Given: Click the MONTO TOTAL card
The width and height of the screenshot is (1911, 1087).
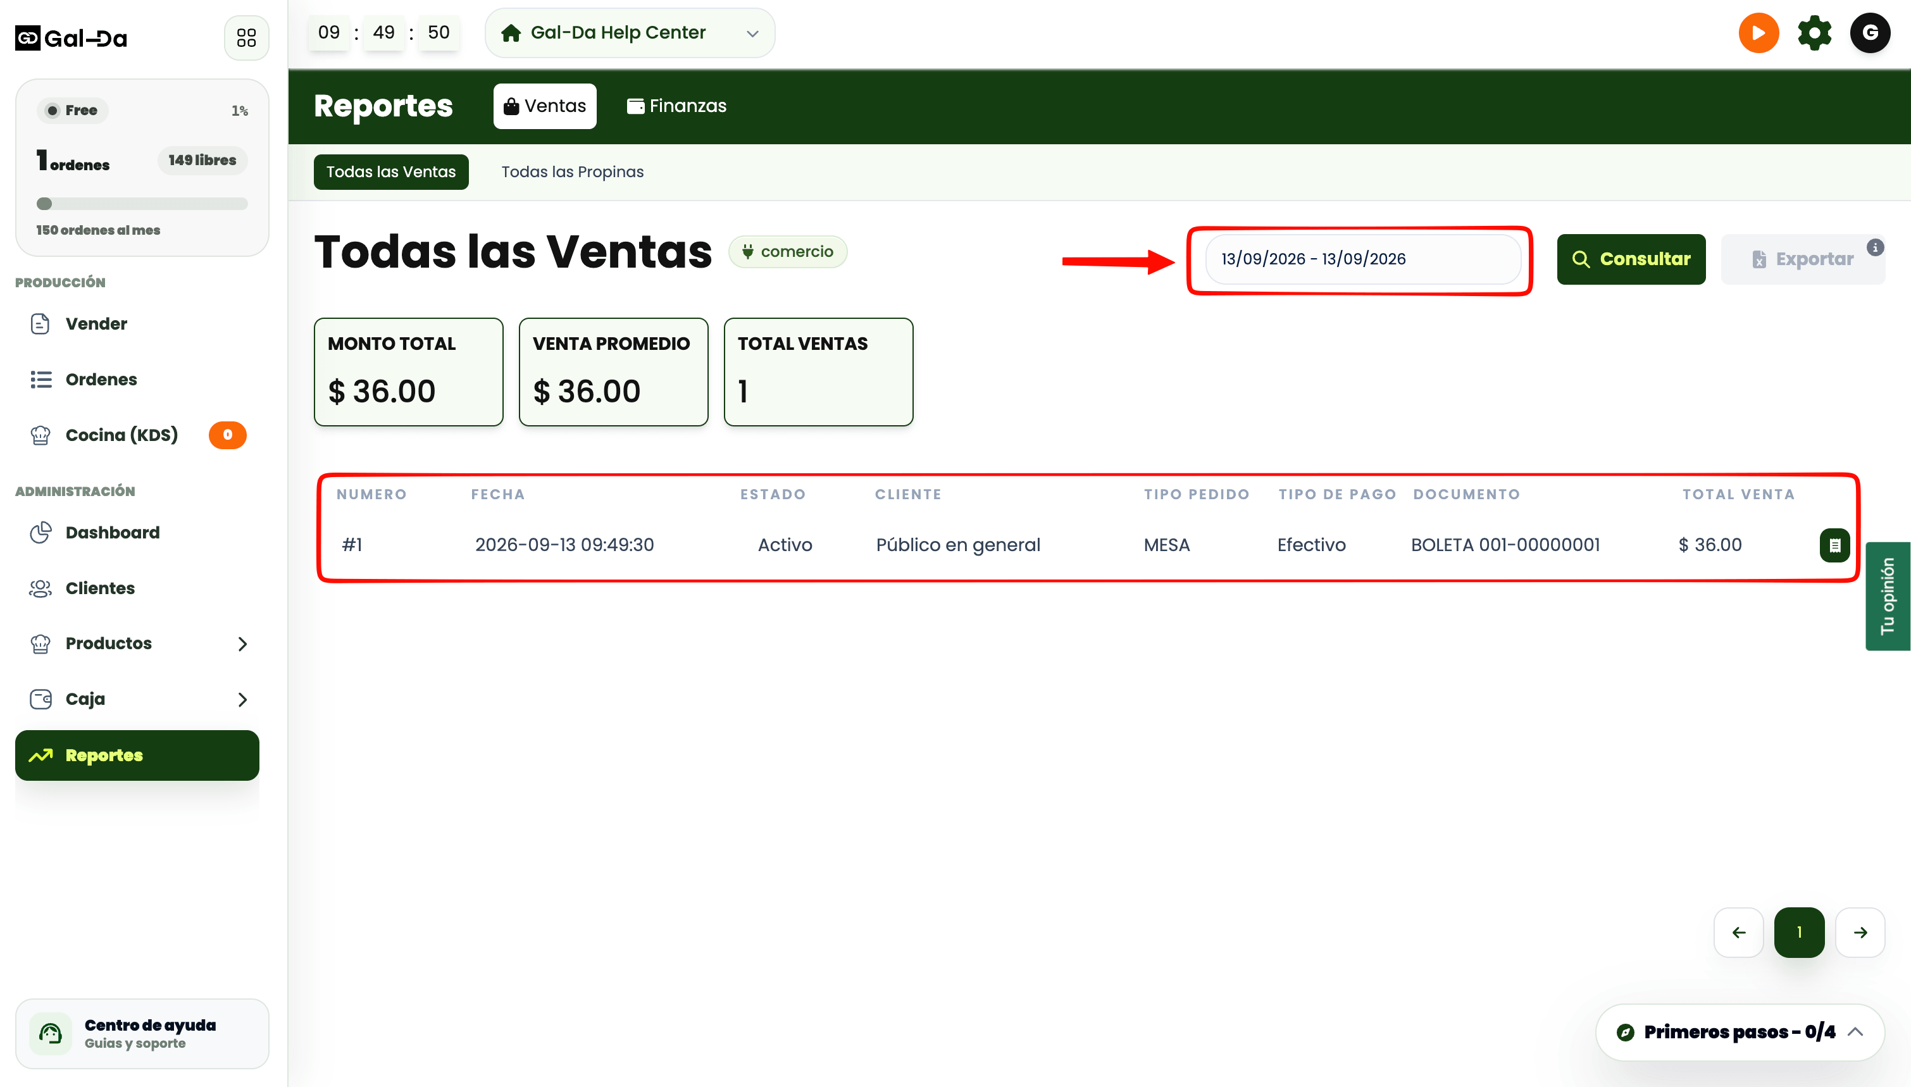Looking at the screenshot, I should 408,372.
